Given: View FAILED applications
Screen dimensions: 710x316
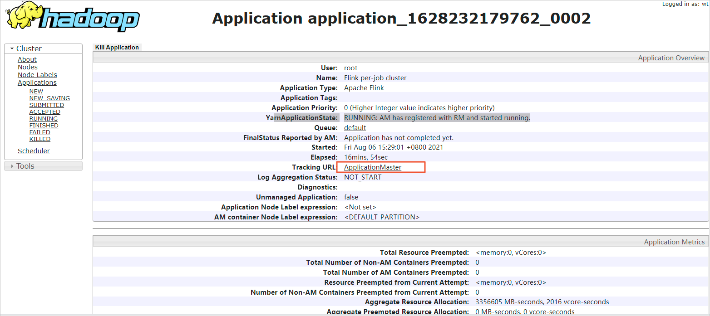Looking at the screenshot, I should (39, 132).
